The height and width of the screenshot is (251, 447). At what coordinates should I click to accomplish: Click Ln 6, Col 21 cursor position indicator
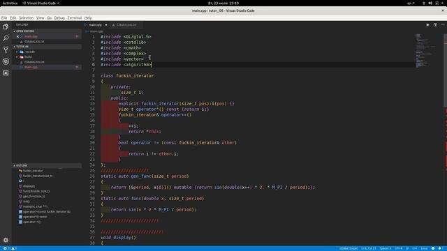368,248
